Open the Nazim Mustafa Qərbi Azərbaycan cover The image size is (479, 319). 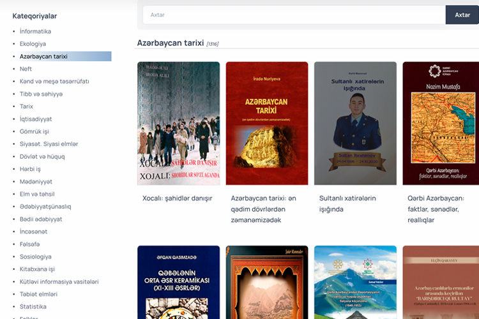pyautogui.click(x=441, y=123)
